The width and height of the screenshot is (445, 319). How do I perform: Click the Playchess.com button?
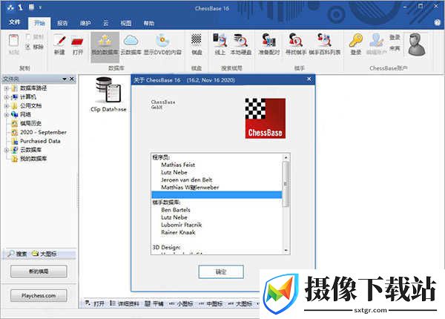point(39,296)
